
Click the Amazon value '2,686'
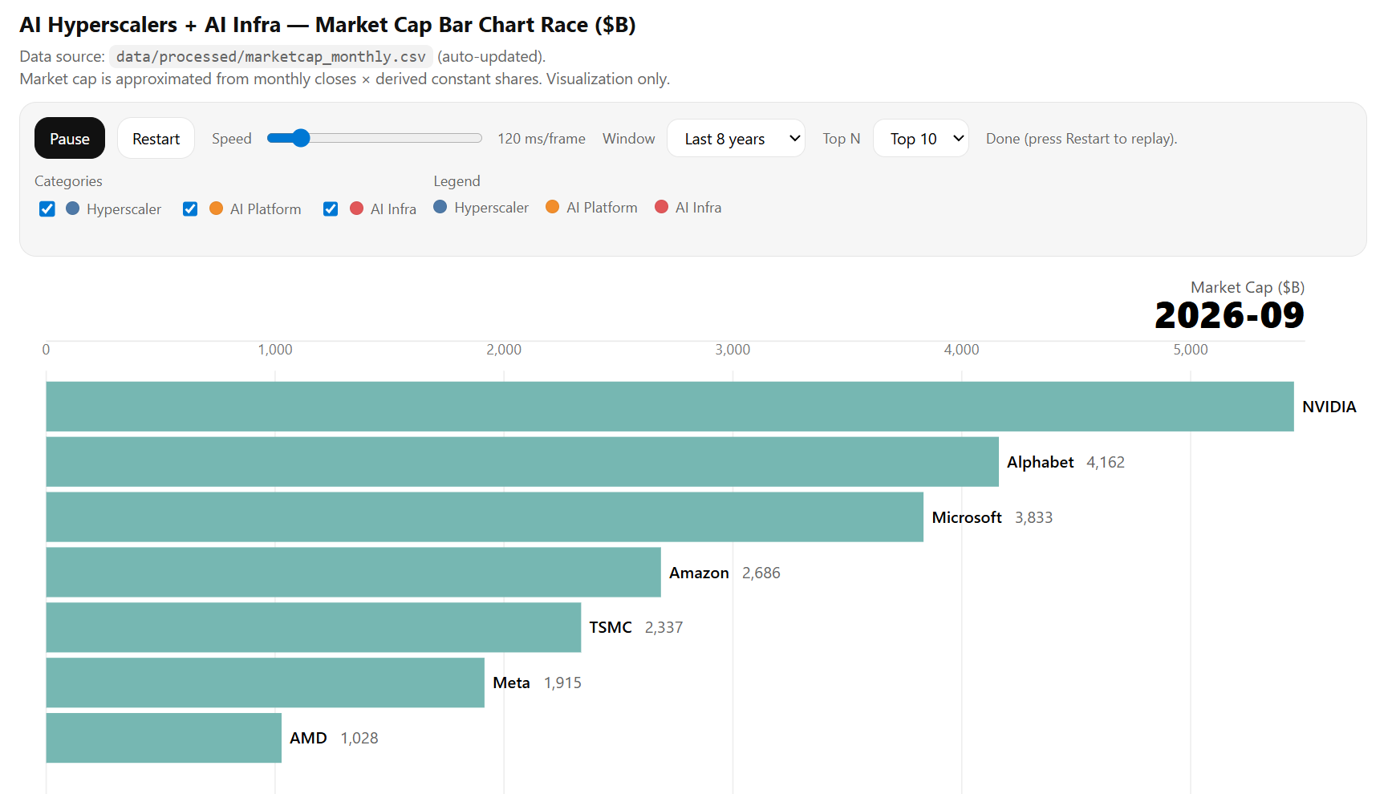[x=761, y=573]
